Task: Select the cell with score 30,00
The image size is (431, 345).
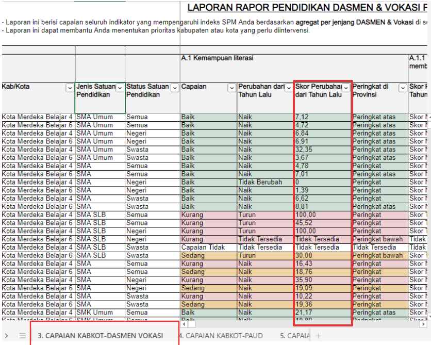Action: pyautogui.click(x=323, y=256)
